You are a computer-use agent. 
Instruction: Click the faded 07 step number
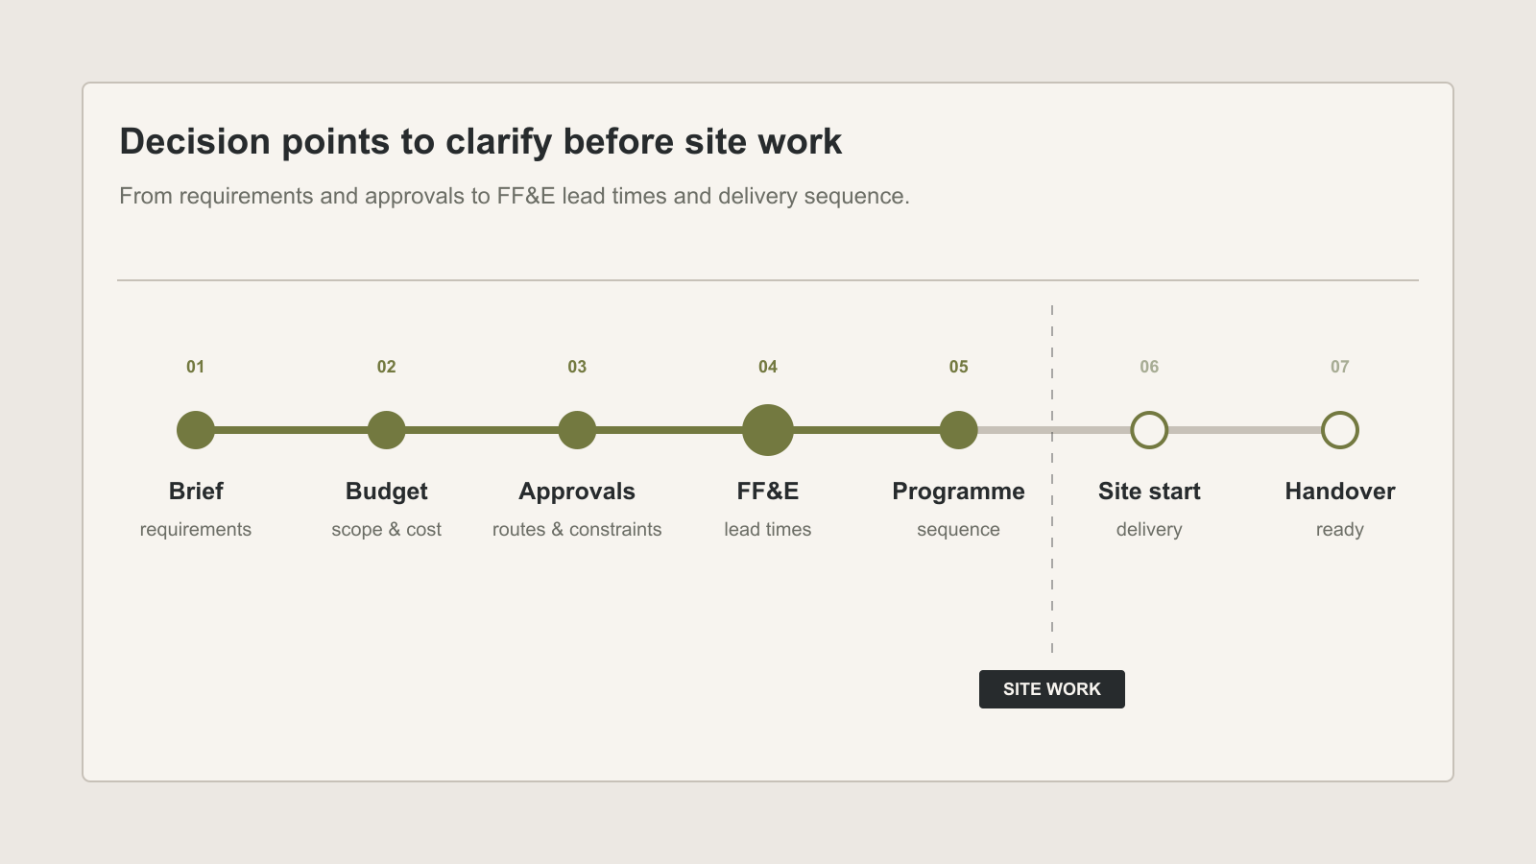[1340, 367]
